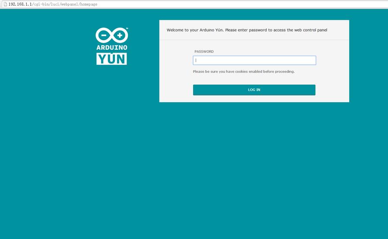388x239 pixels.
Task: Click the Arduino infinity logo
Action: point(111,35)
